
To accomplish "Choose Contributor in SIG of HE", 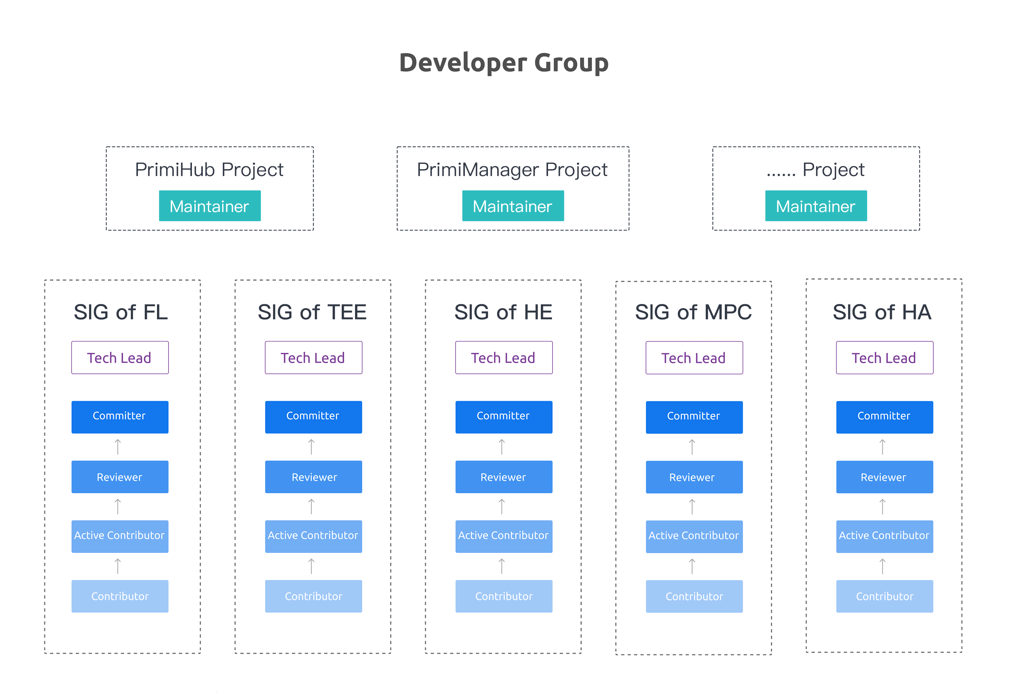I will pos(504,596).
